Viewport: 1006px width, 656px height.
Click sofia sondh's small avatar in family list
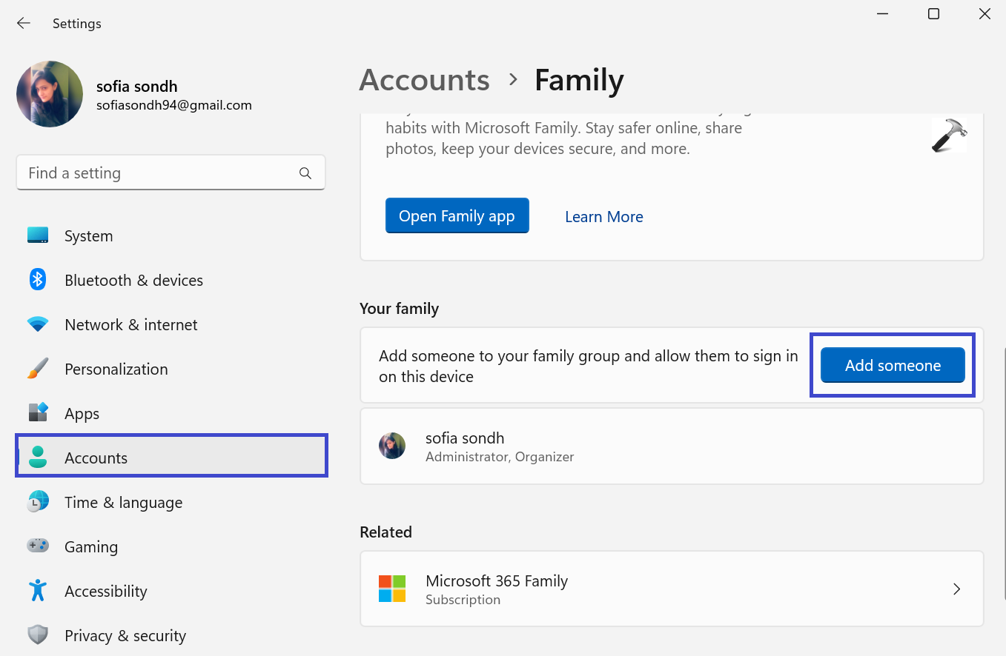pos(392,446)
